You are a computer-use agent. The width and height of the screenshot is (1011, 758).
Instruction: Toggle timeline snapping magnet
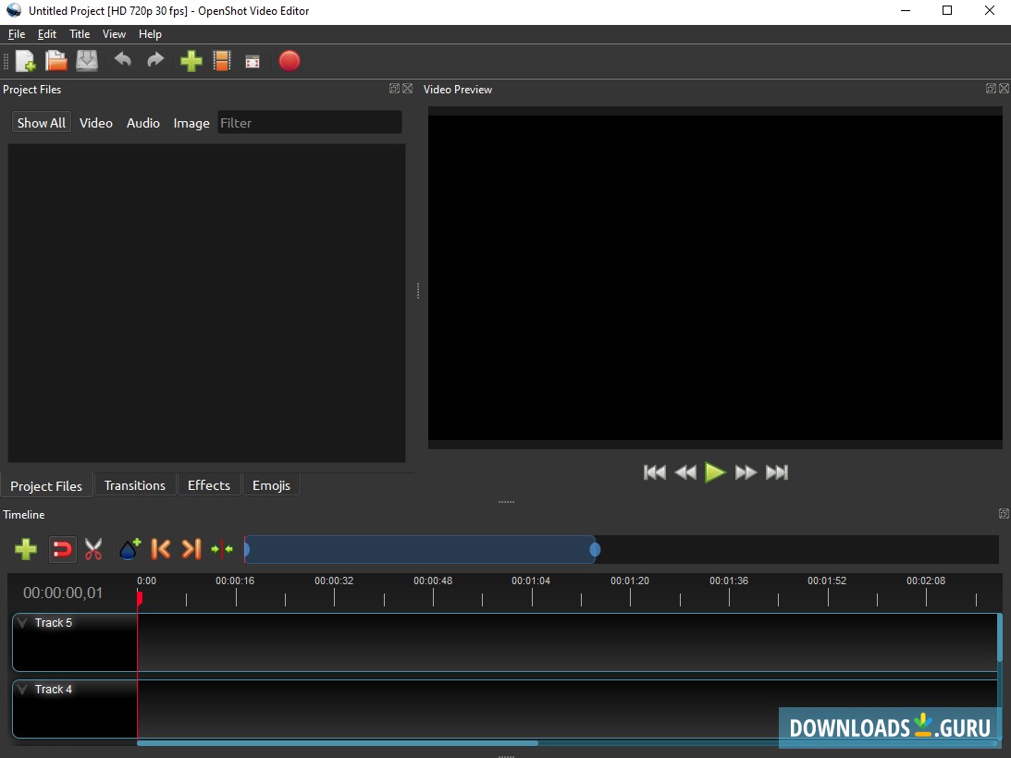[x=62, y=549]
